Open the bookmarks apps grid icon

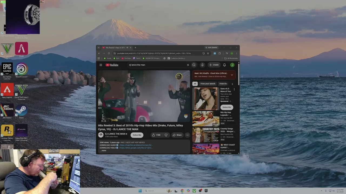click(x=99, y=58)
